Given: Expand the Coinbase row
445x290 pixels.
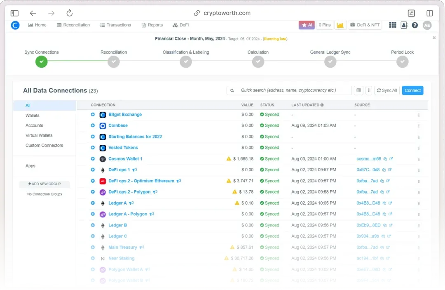Looking at the screenshot, I should (93, 125).
